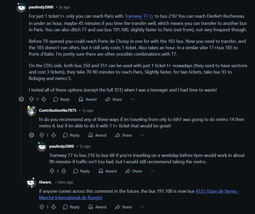Downvote iSware_'s comment about bus 4121
This screenshot has width=255, height=214.
coord(54,207)
